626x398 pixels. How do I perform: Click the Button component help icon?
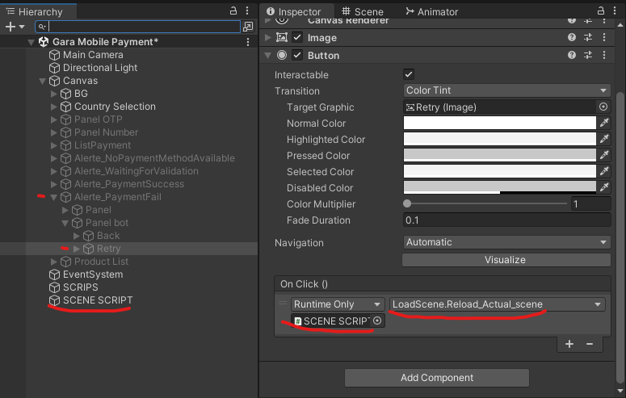pyautogui.click(x=572, y=55)
